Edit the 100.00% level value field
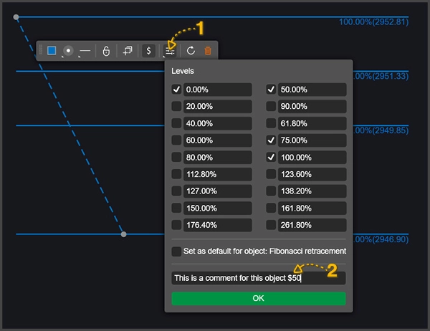Image resolution: width=430 pixels, height=331 pixels. click(312, 157)
